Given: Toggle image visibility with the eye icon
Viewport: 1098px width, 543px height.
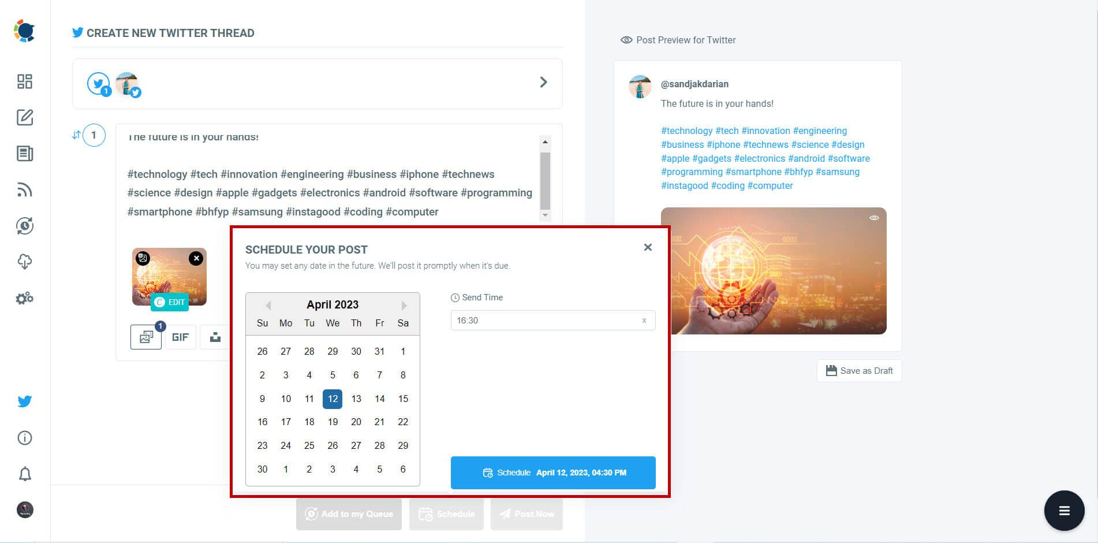Looking at the screenshot, I should (873, 218).
